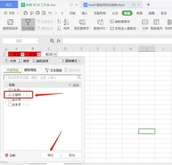Click the descending sort Z-A ribbon icon

pyautogui.click(x=59, y=28)
